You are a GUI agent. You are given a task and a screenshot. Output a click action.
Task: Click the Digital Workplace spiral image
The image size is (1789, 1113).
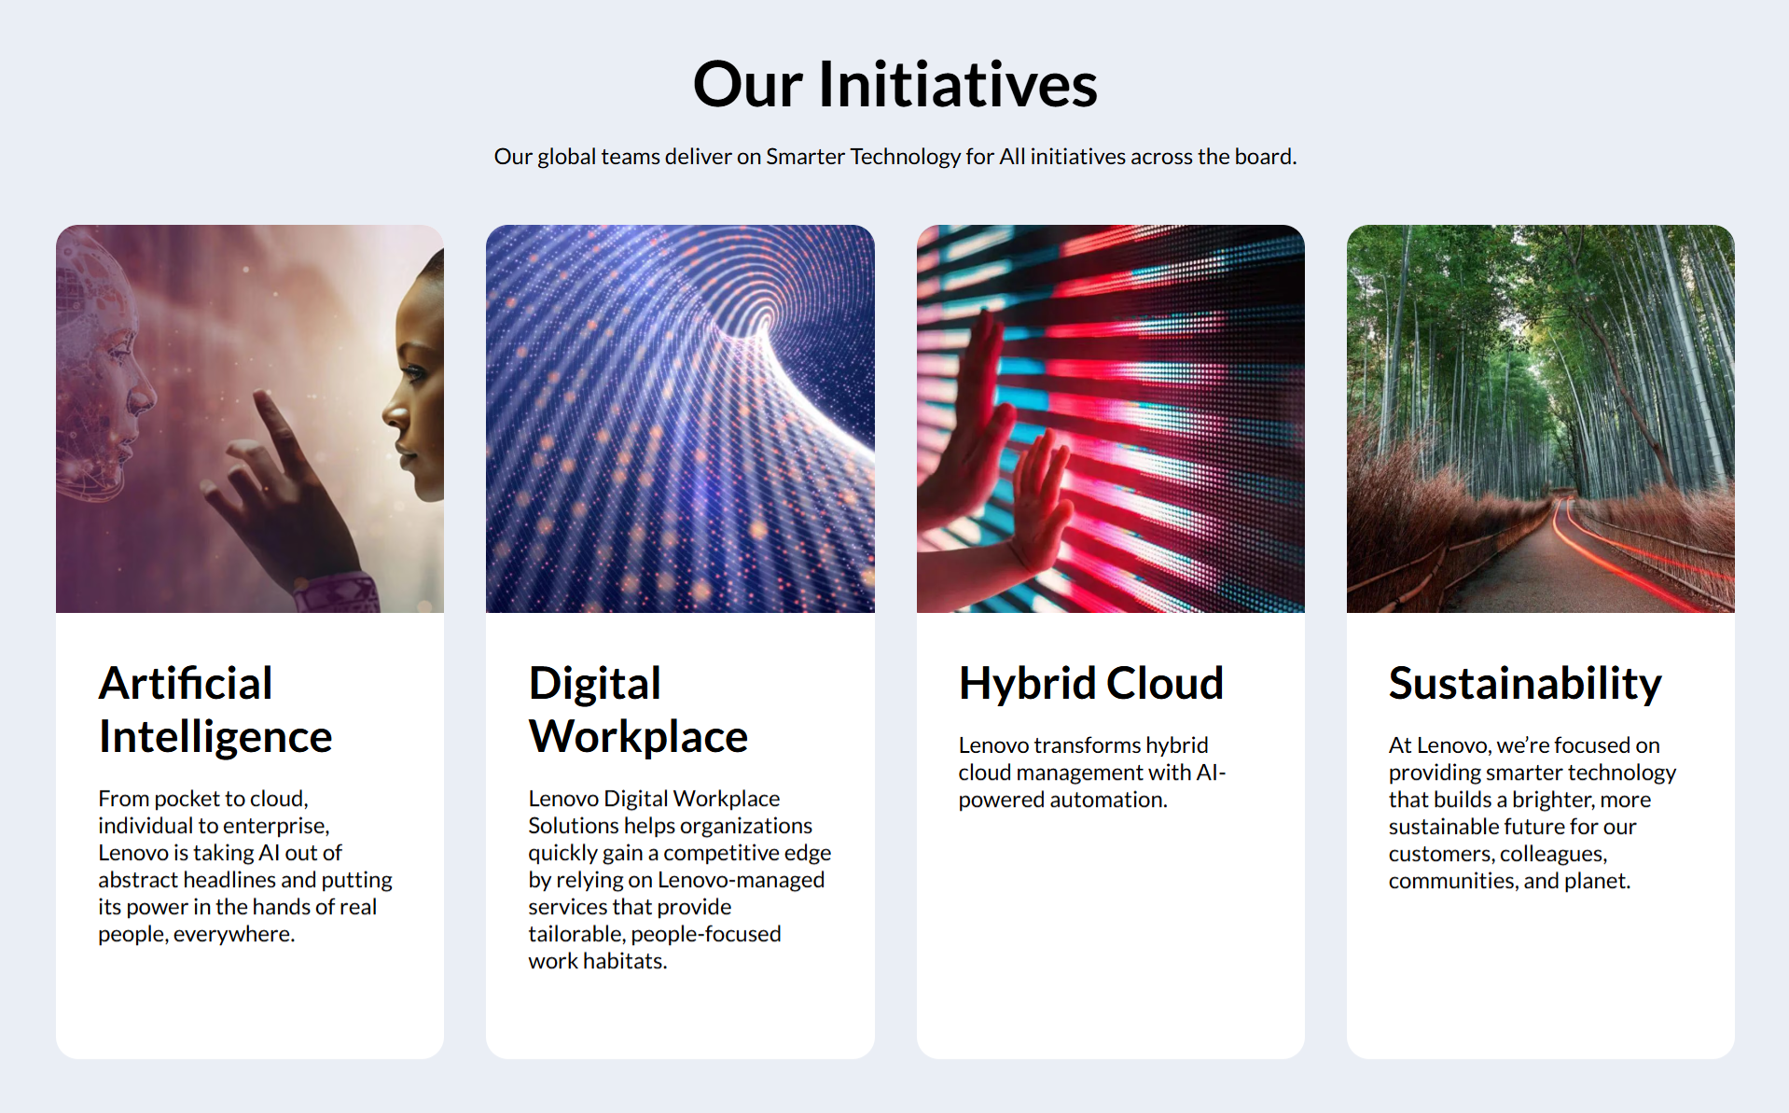point(680,418)
